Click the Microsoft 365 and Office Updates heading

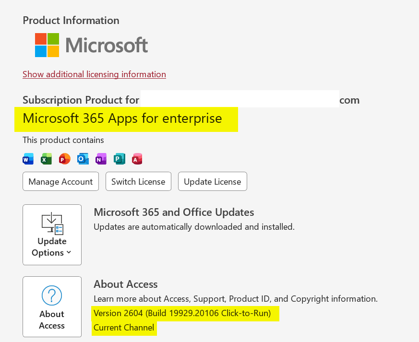(174, 212)
